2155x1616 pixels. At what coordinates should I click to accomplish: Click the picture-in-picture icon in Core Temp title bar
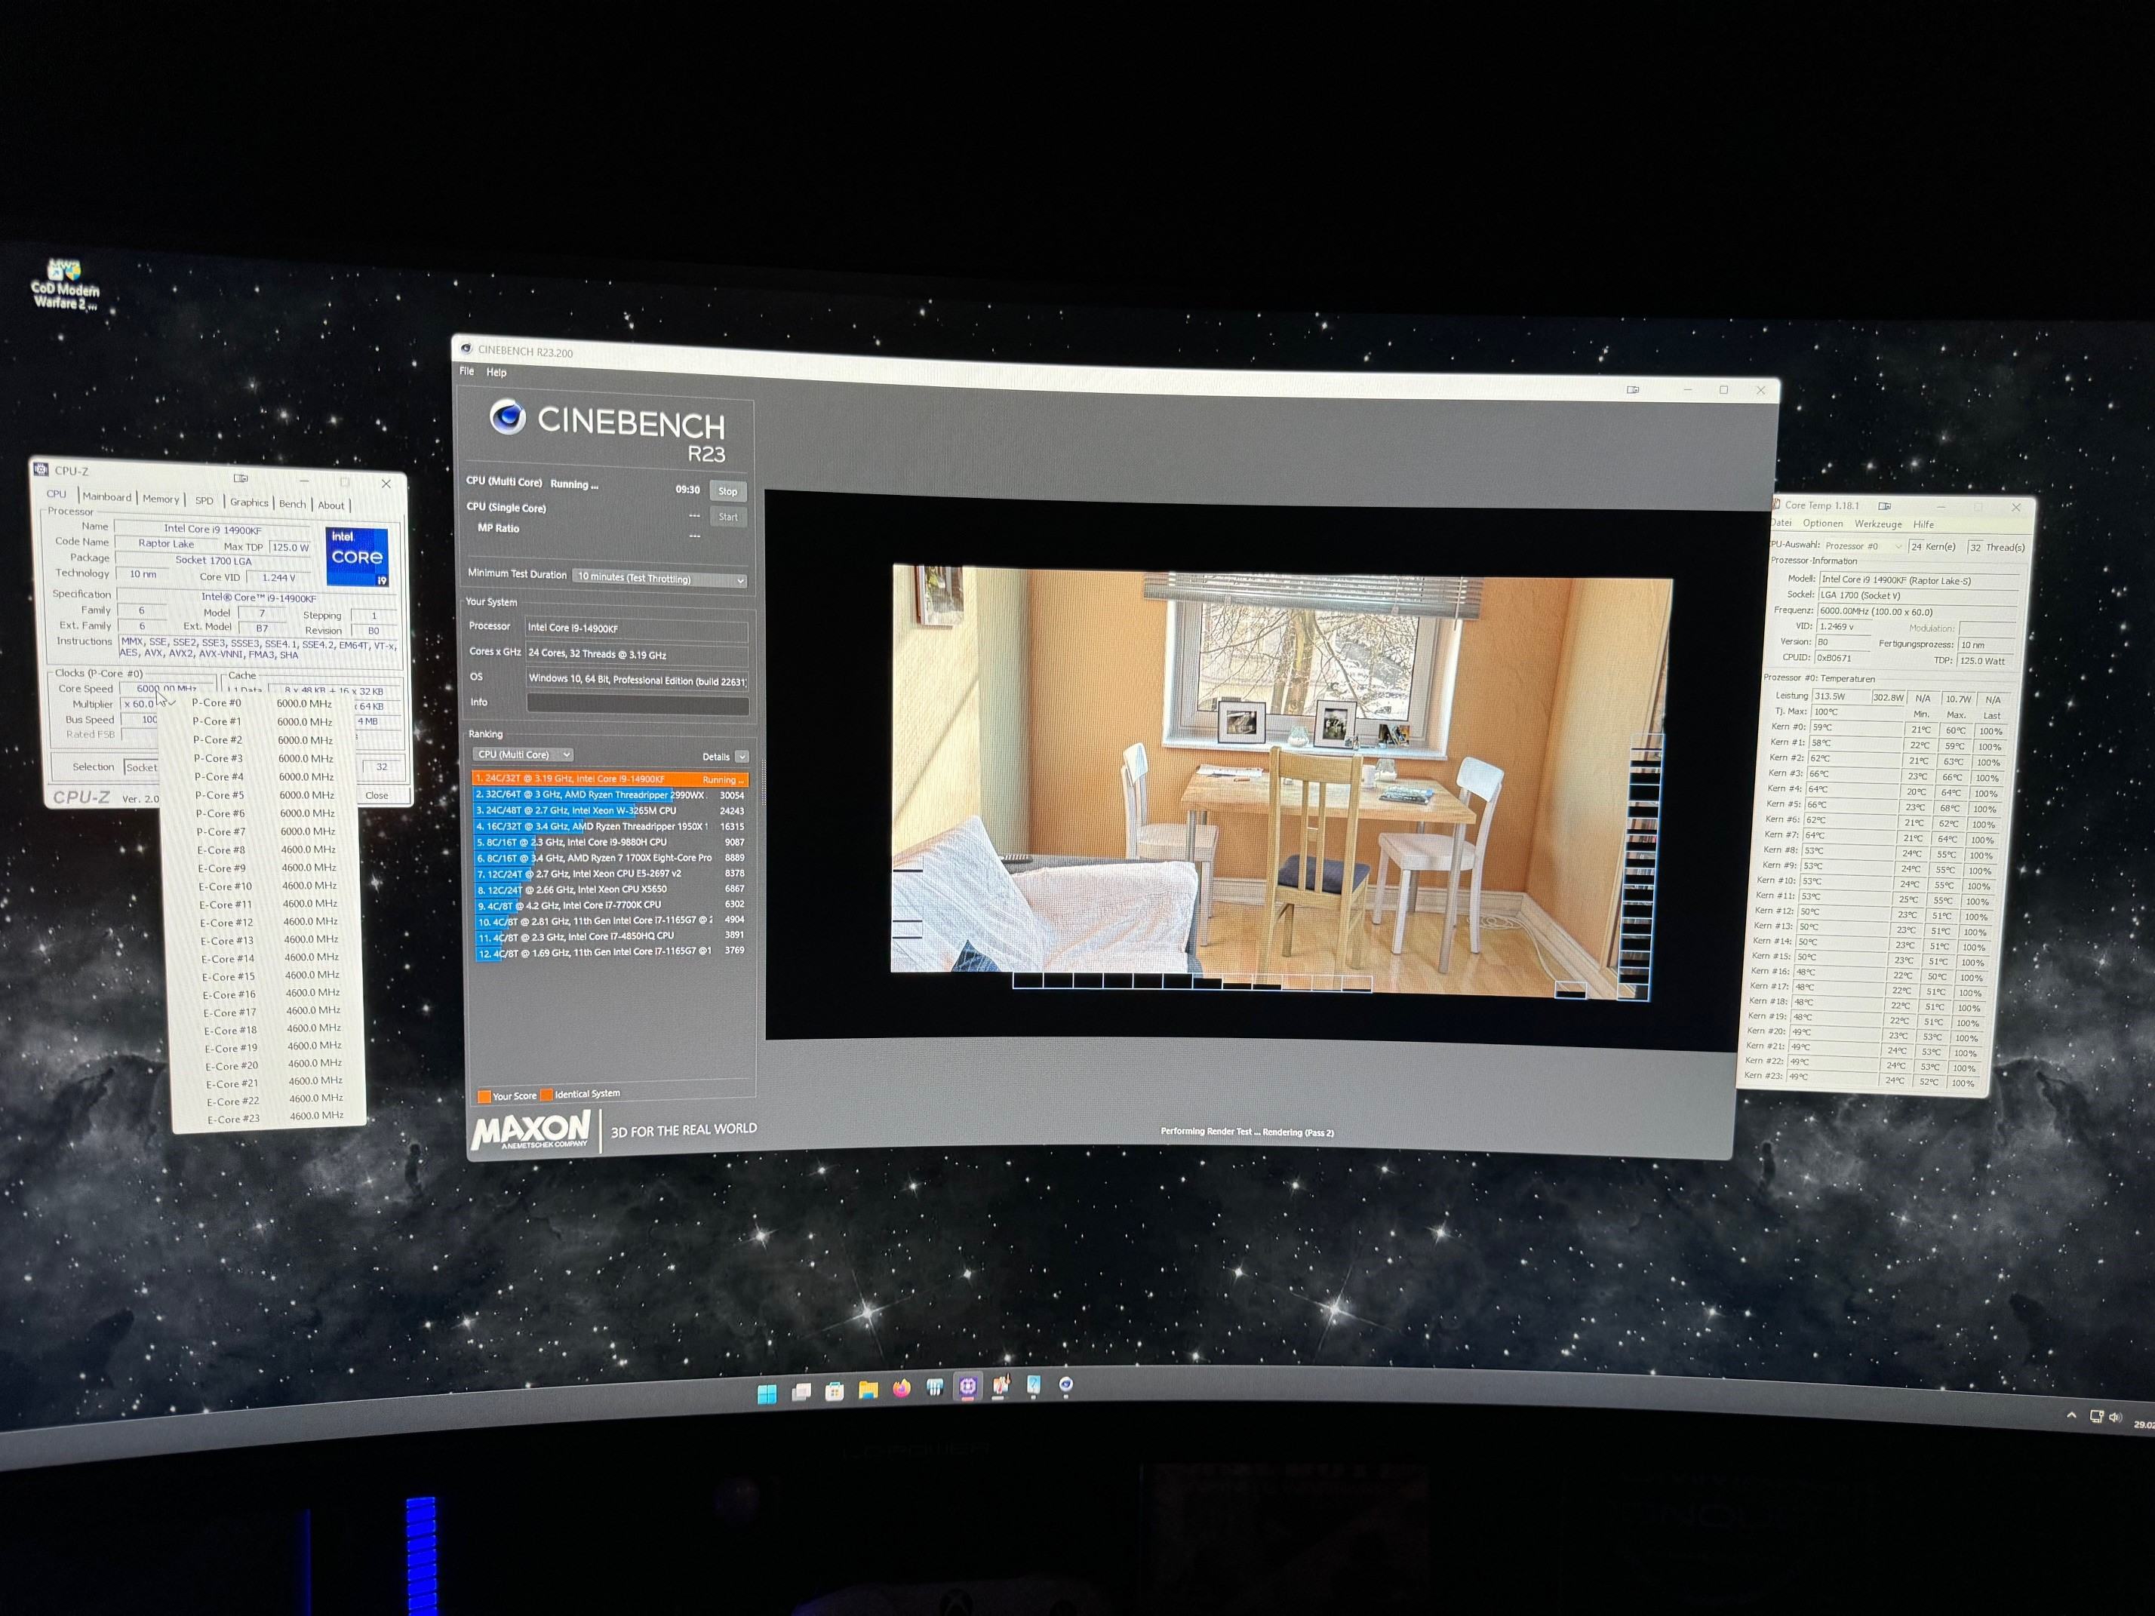pos(1884,506)
